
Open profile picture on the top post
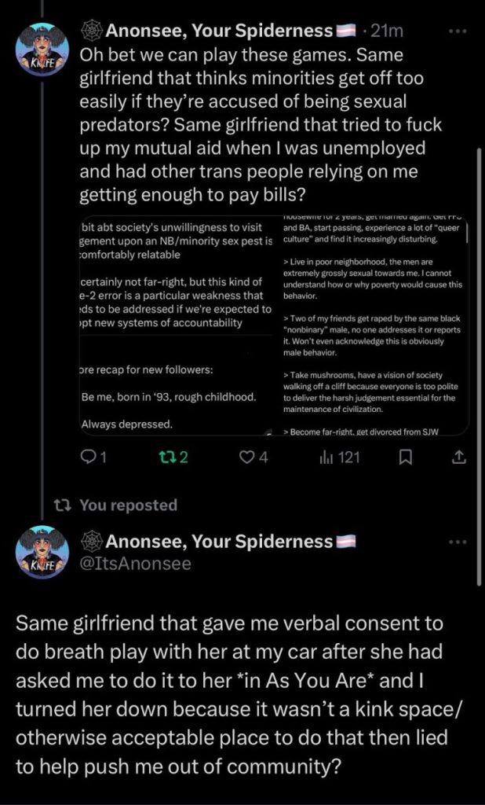[42, 49]
